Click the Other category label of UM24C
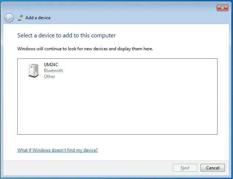The image size is (233, 179). 49,77
